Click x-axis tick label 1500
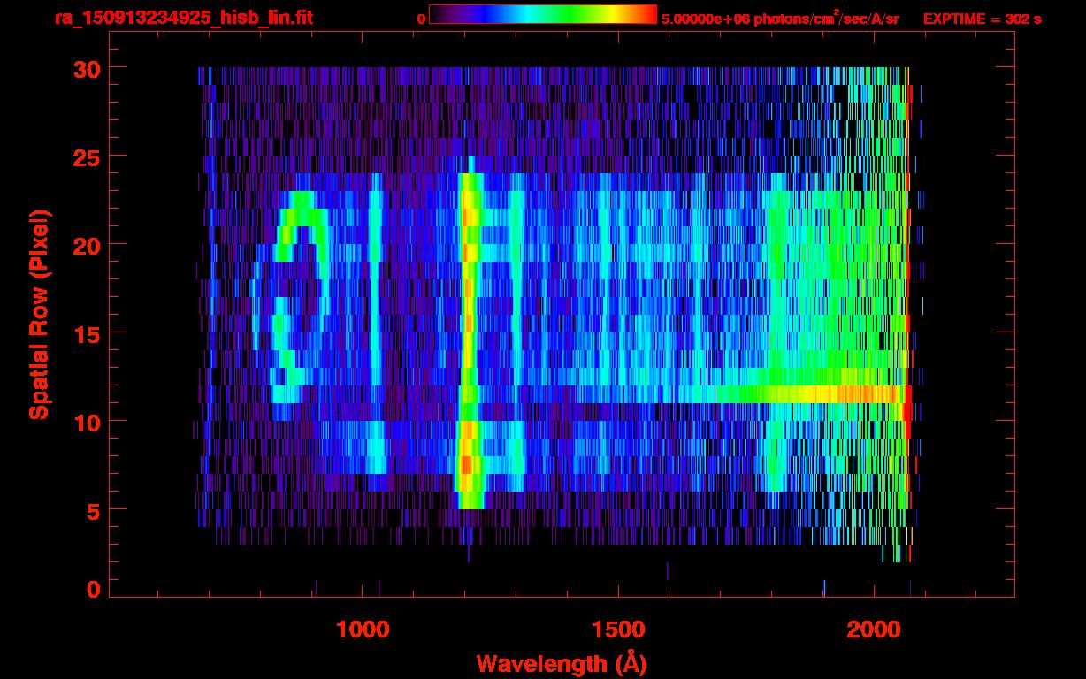The width and height of the screenshot is (1086, 679). point(618,629)
